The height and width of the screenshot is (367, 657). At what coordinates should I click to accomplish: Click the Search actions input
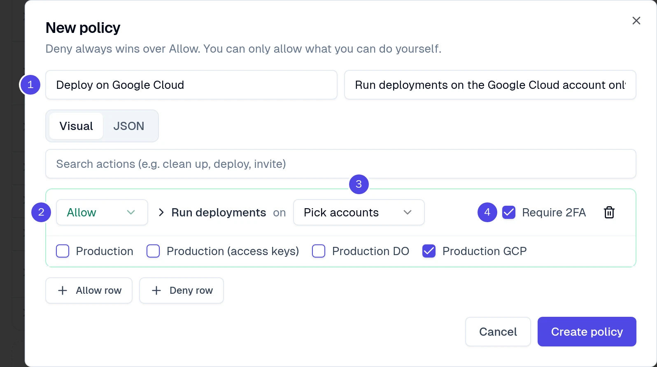pos(341,164)
